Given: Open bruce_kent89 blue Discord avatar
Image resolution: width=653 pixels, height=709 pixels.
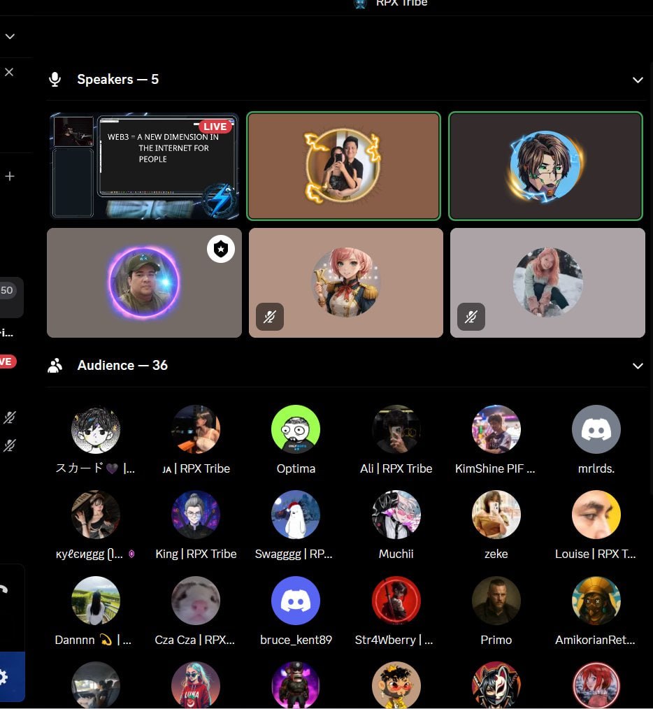Looking at the screenshot, I should tap(296, 601).
